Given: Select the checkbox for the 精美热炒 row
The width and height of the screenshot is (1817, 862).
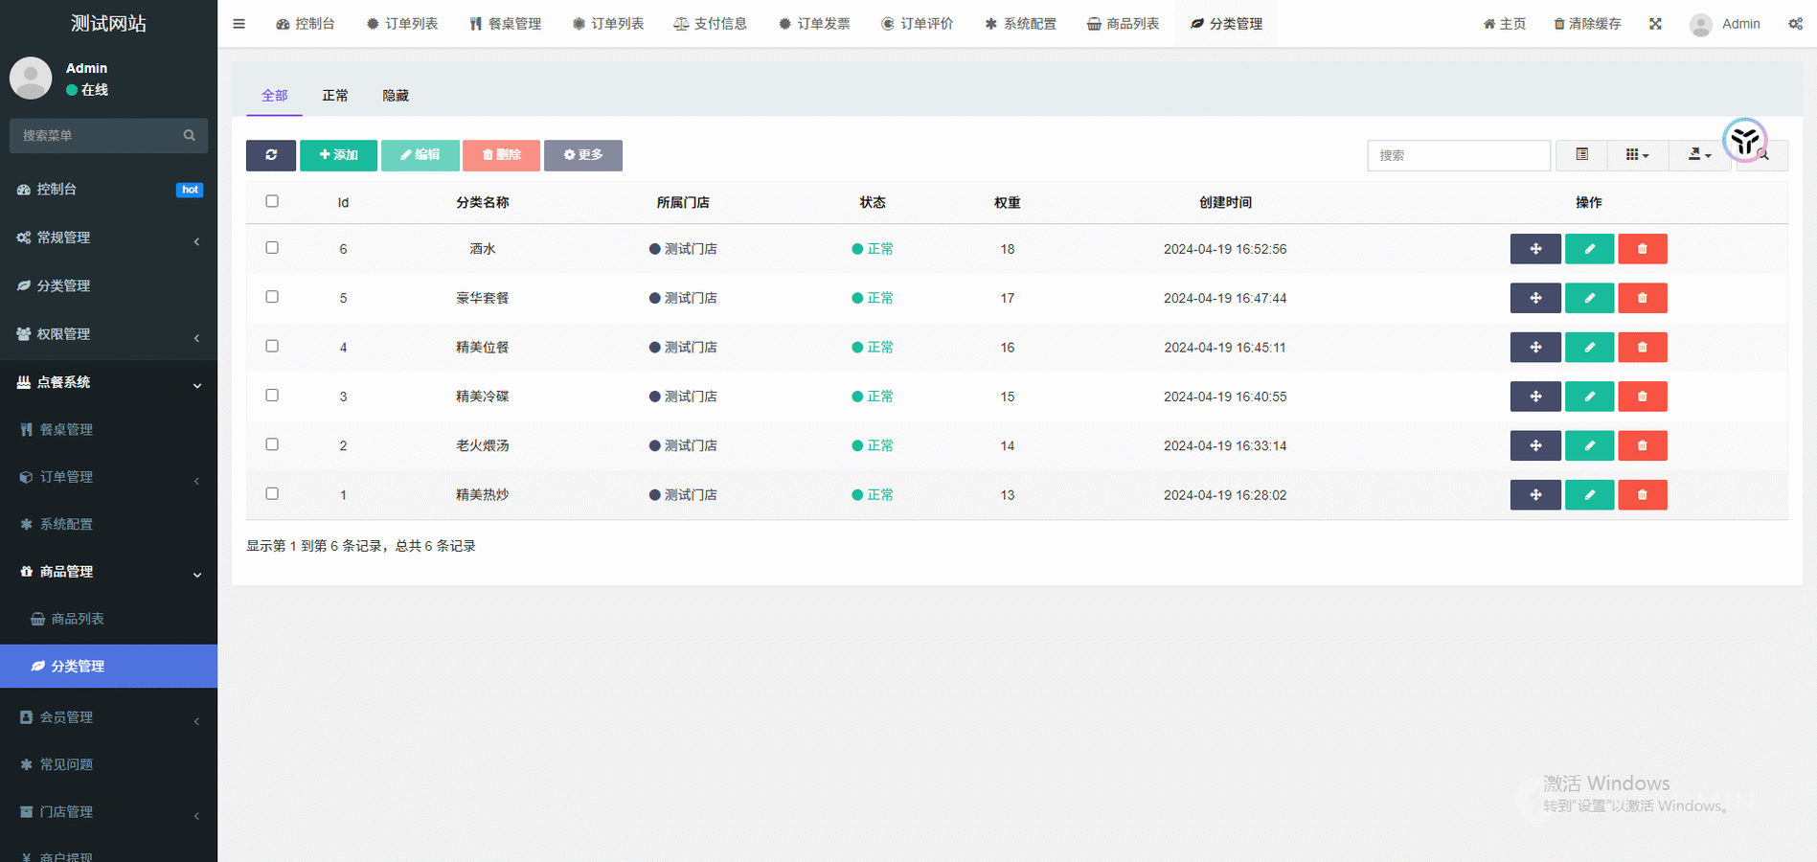Looking at the screenshot, I should tap(272, 494).
